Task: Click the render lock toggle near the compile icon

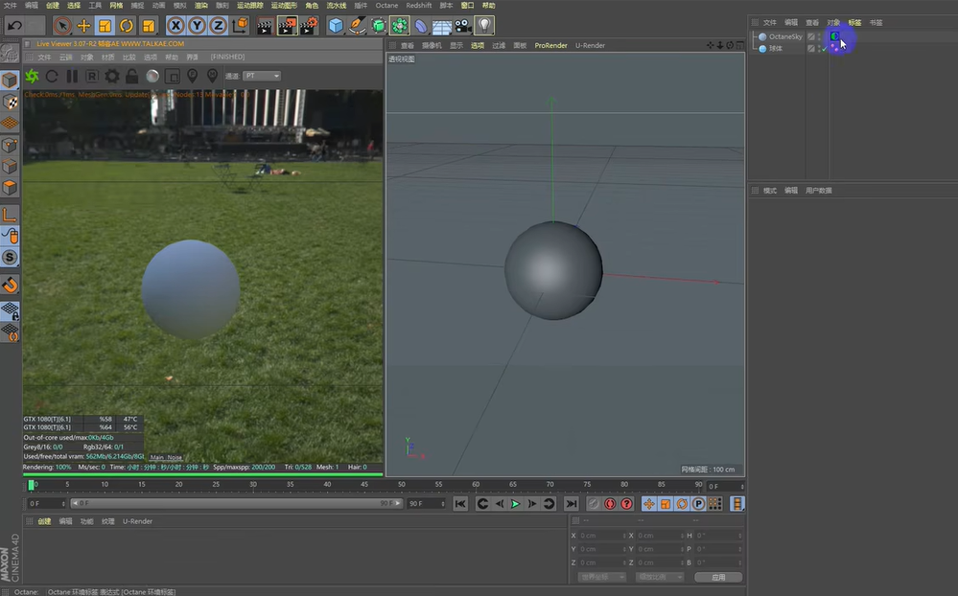Action: click(131, 75)
